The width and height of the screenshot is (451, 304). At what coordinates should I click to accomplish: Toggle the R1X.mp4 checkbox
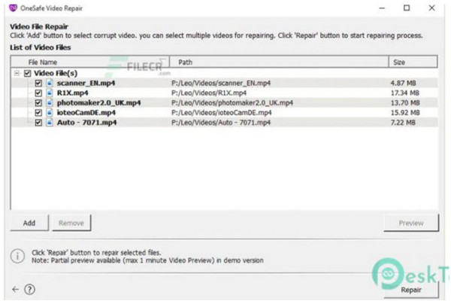tap(38, 93)
